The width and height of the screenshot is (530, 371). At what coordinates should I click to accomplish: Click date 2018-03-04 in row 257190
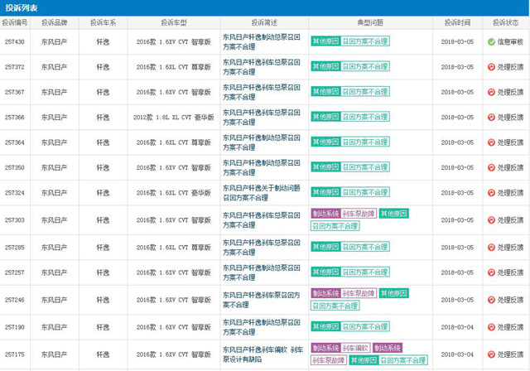pyautogui.click(x=457, y=327)
